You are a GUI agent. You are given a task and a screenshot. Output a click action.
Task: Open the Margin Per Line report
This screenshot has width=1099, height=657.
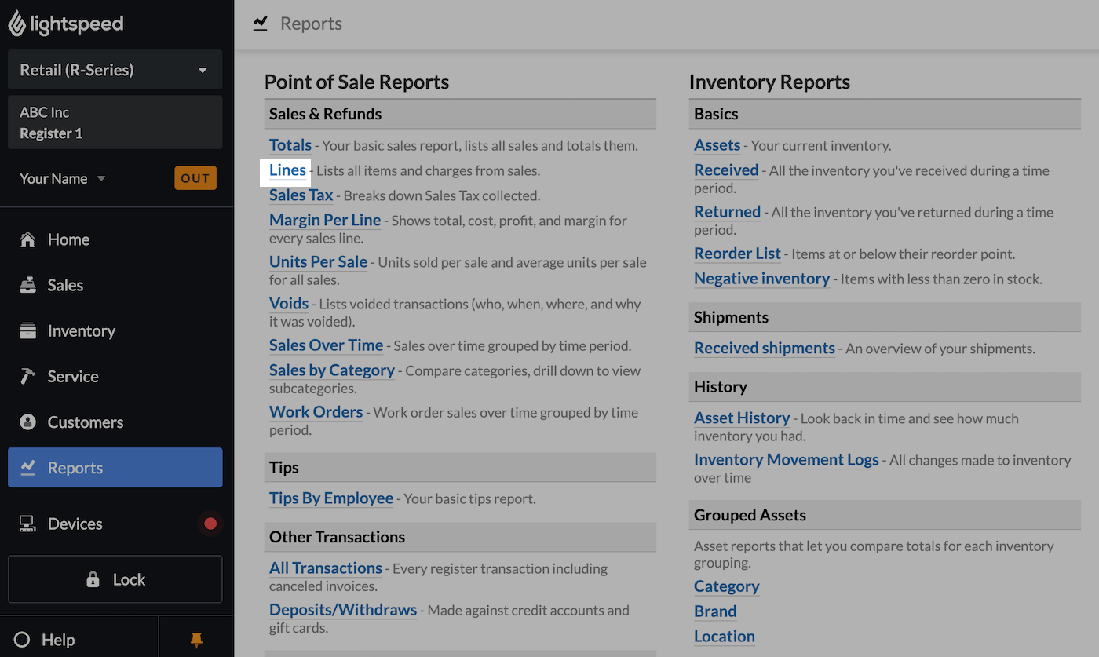coord(325,221)
